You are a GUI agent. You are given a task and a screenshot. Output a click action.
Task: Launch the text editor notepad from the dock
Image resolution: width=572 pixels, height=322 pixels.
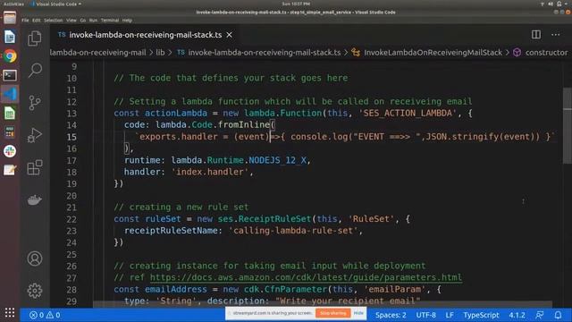10,170
